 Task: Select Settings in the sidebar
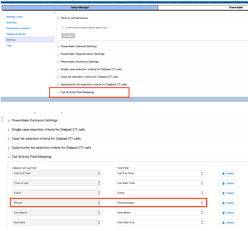click(30, 40)
